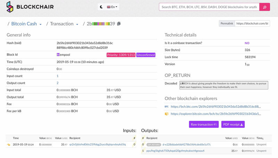Click the Input total 0.10000000 BCH value

click(67, 90)
